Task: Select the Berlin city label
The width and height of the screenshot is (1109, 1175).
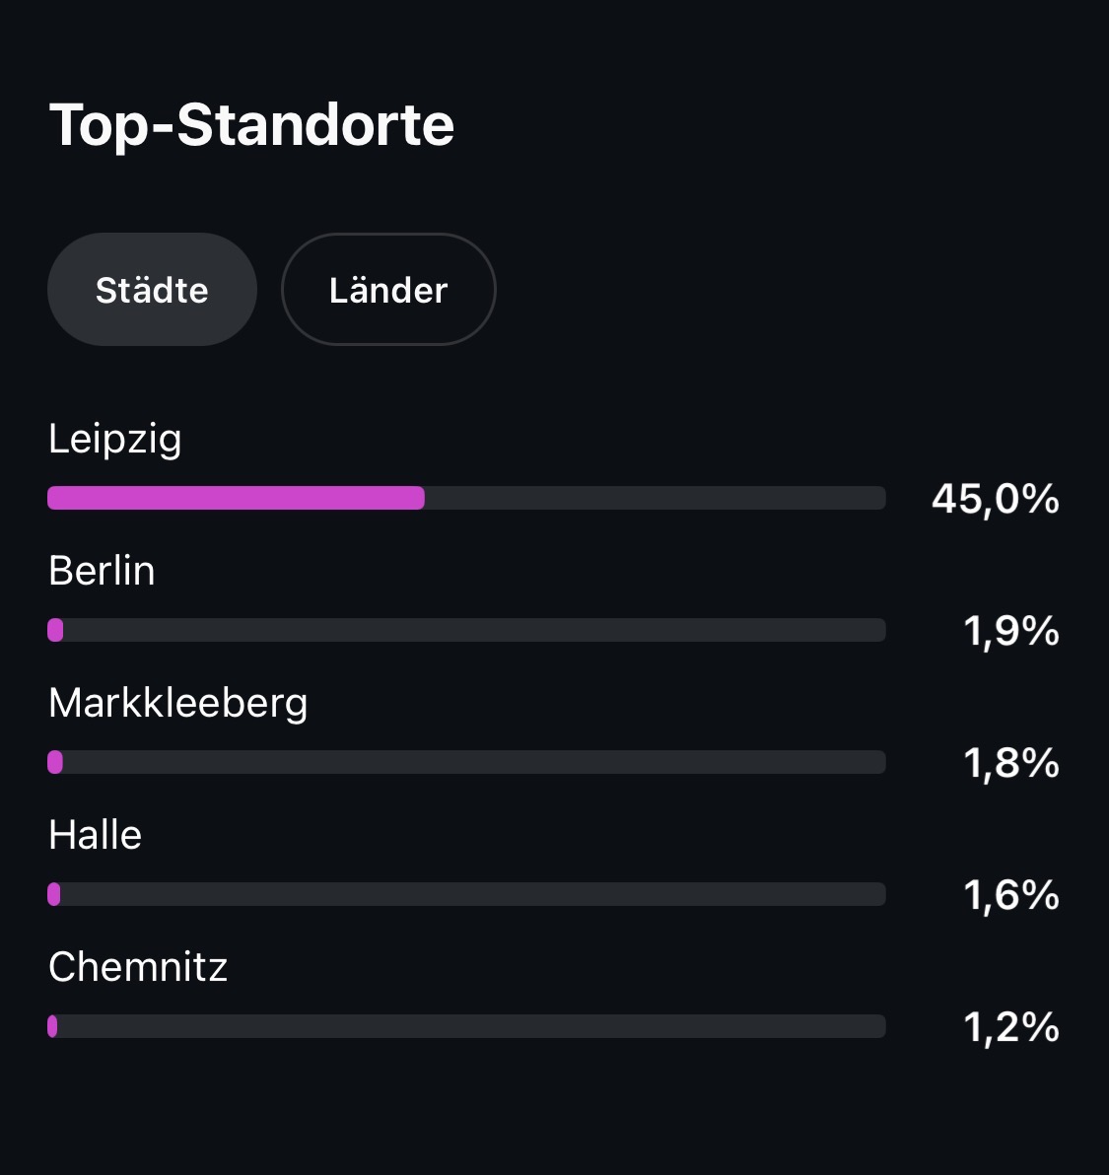Action: (x=103, y=571)
